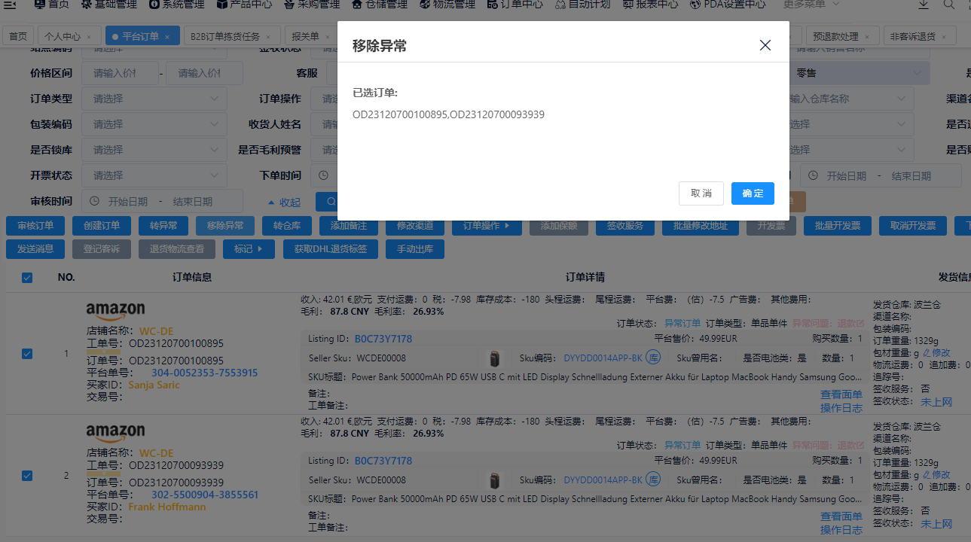Click the 请输入价 price input field
The image size is (971, 542).
(121, 72)
